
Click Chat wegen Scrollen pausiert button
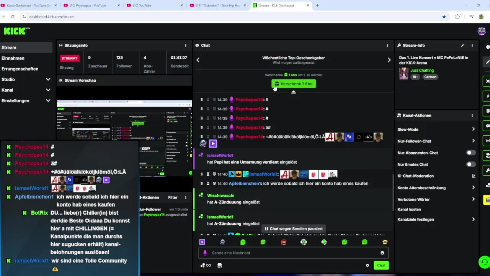(x=294, y=228)
